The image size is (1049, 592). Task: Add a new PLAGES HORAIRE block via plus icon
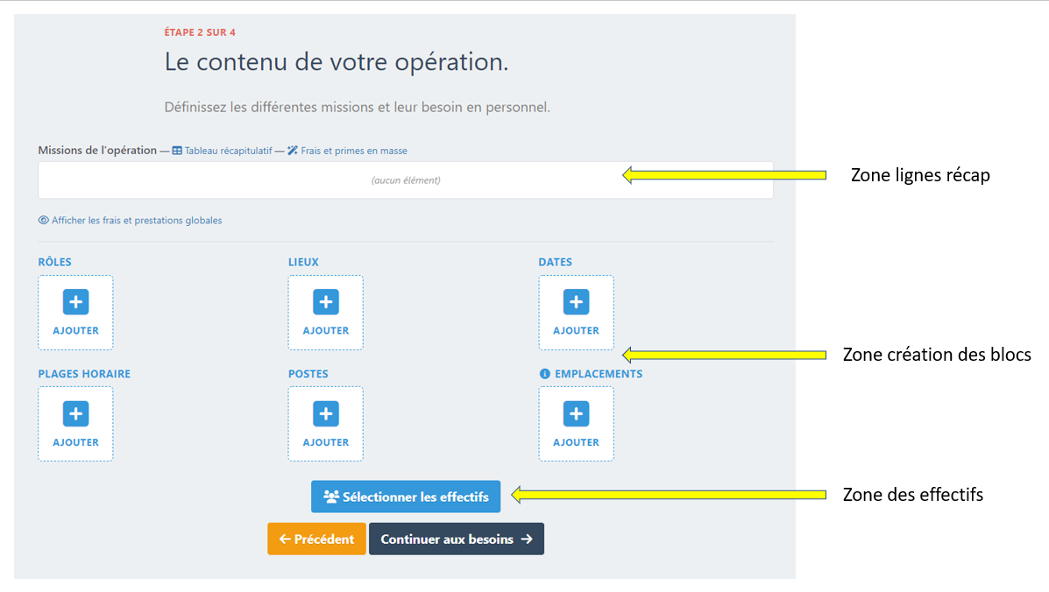[75, 413]
